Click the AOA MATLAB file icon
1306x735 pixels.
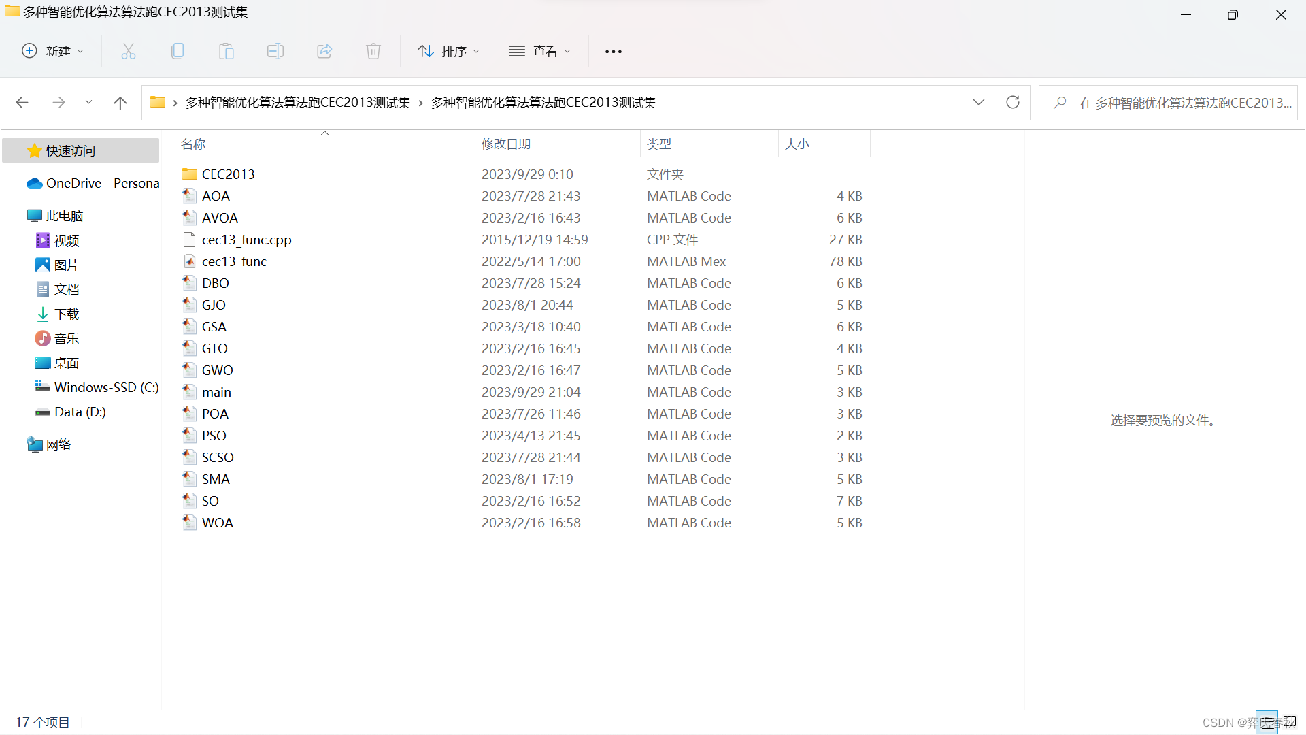coord(190,196)
